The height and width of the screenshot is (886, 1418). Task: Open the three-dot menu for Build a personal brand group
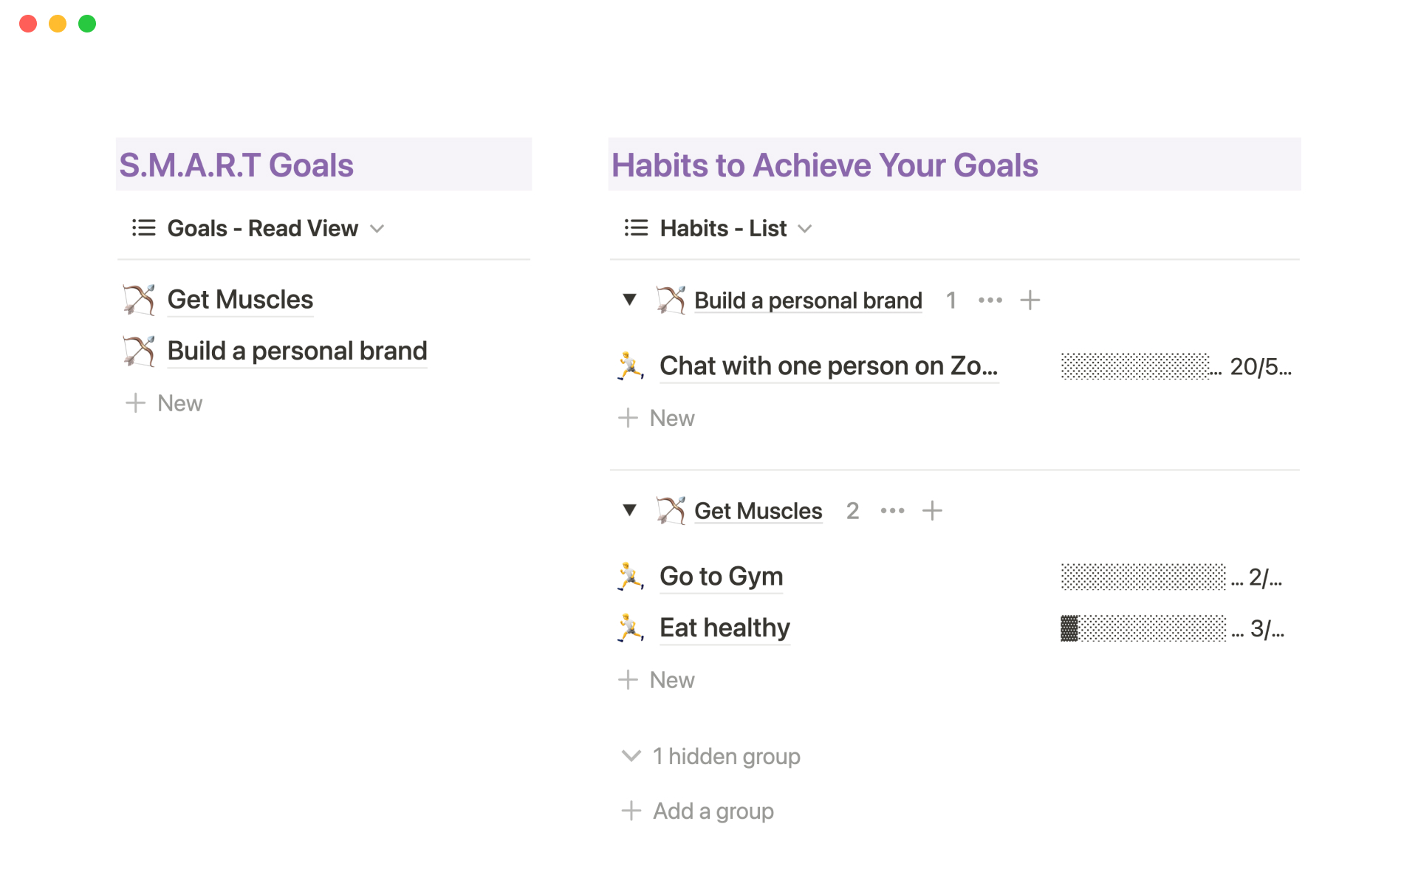(990, 301)
